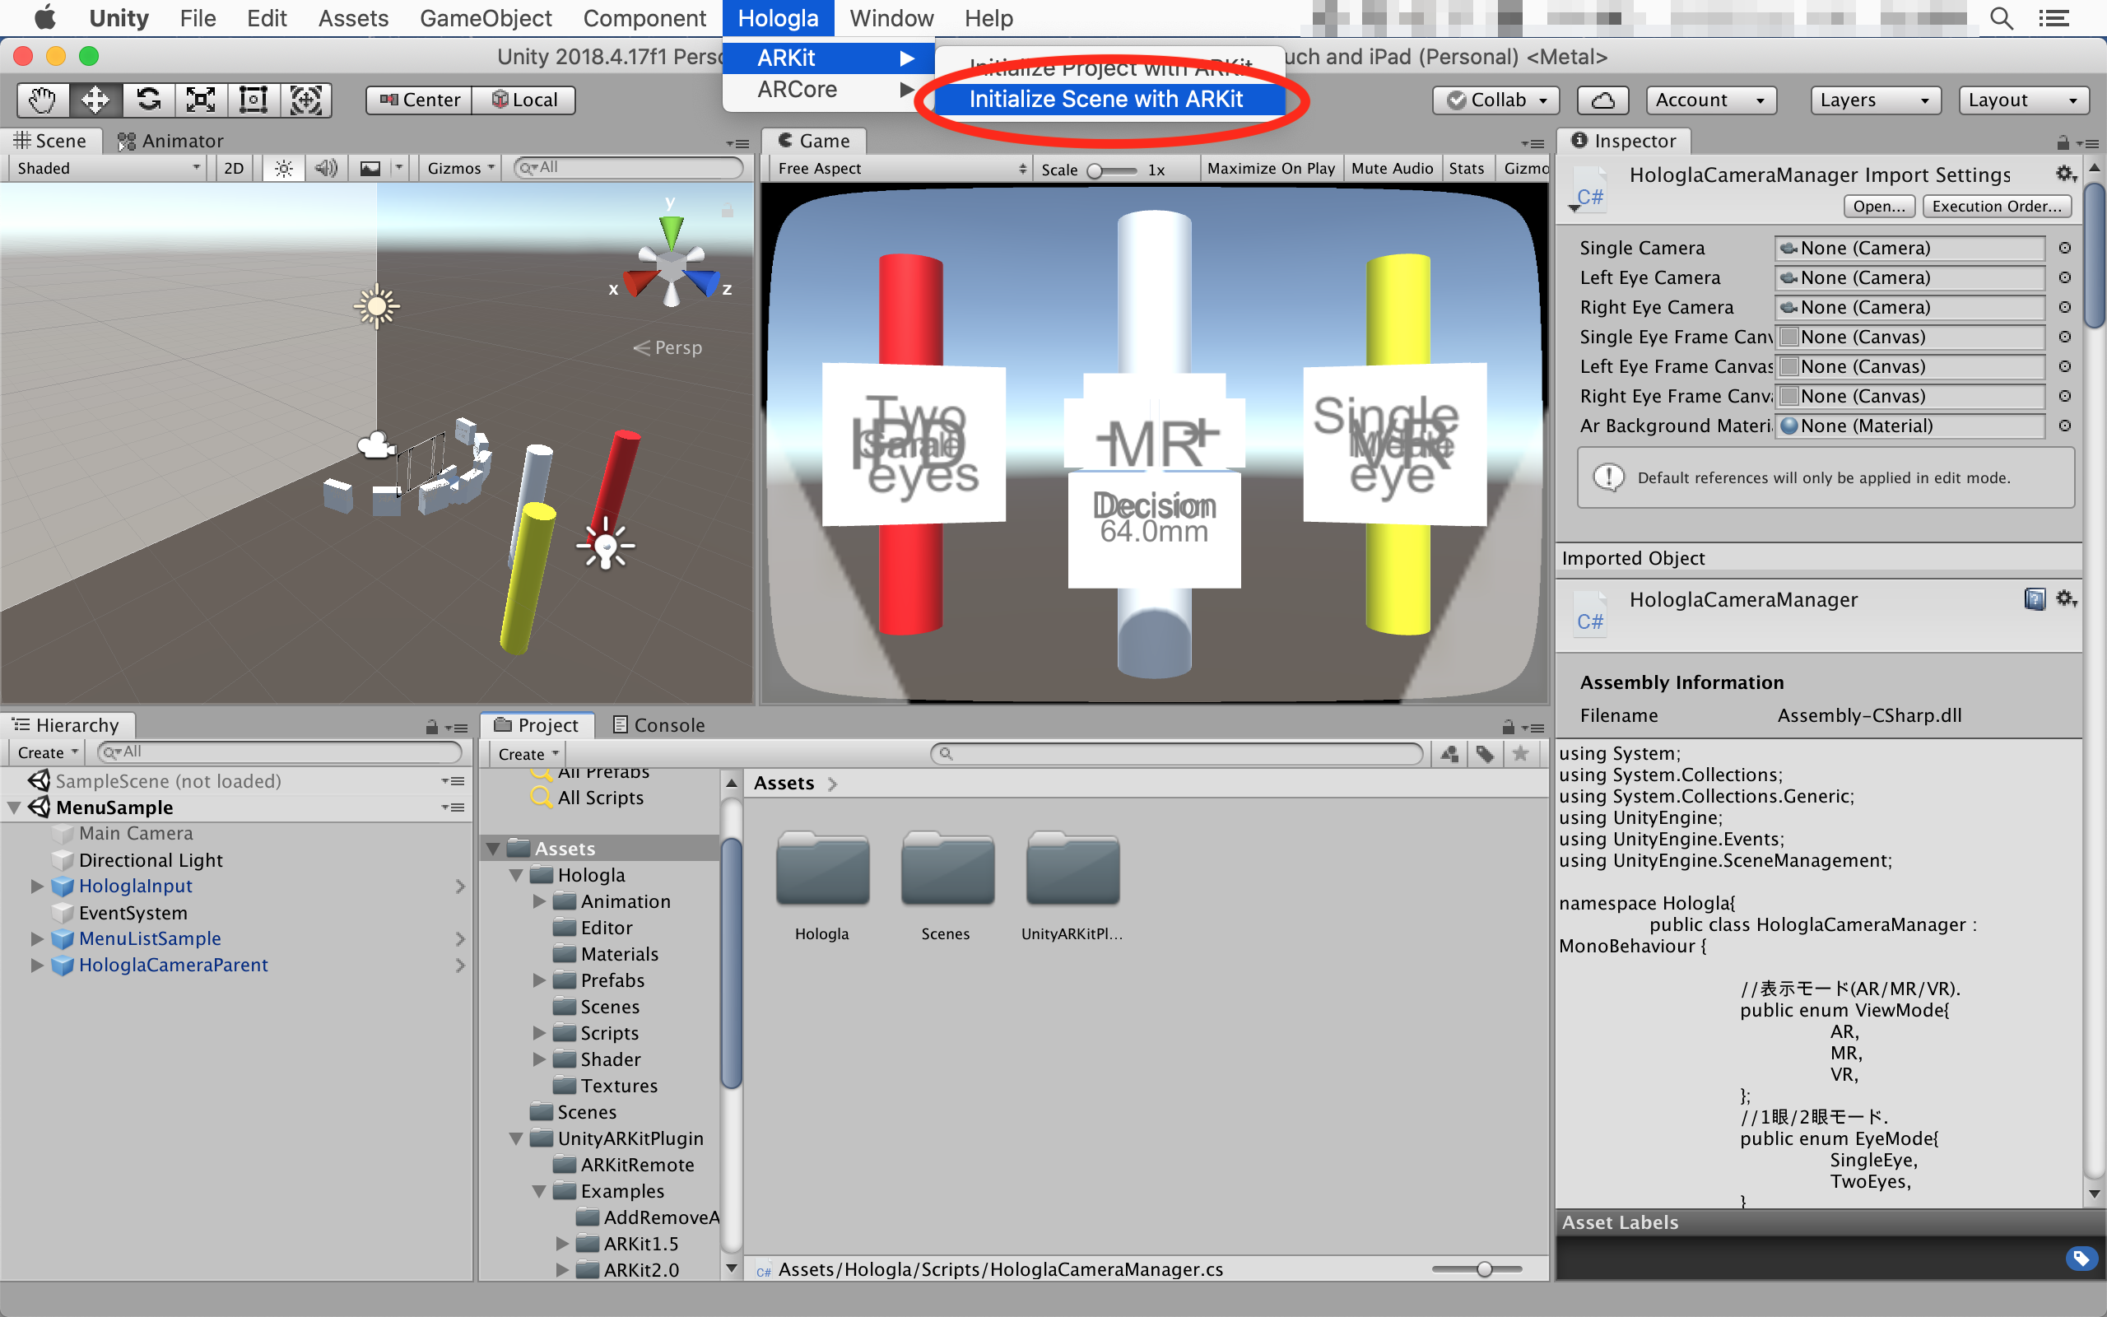Adjust the Game view Scale slider

pyautogui.click(x=1097, y=170)
